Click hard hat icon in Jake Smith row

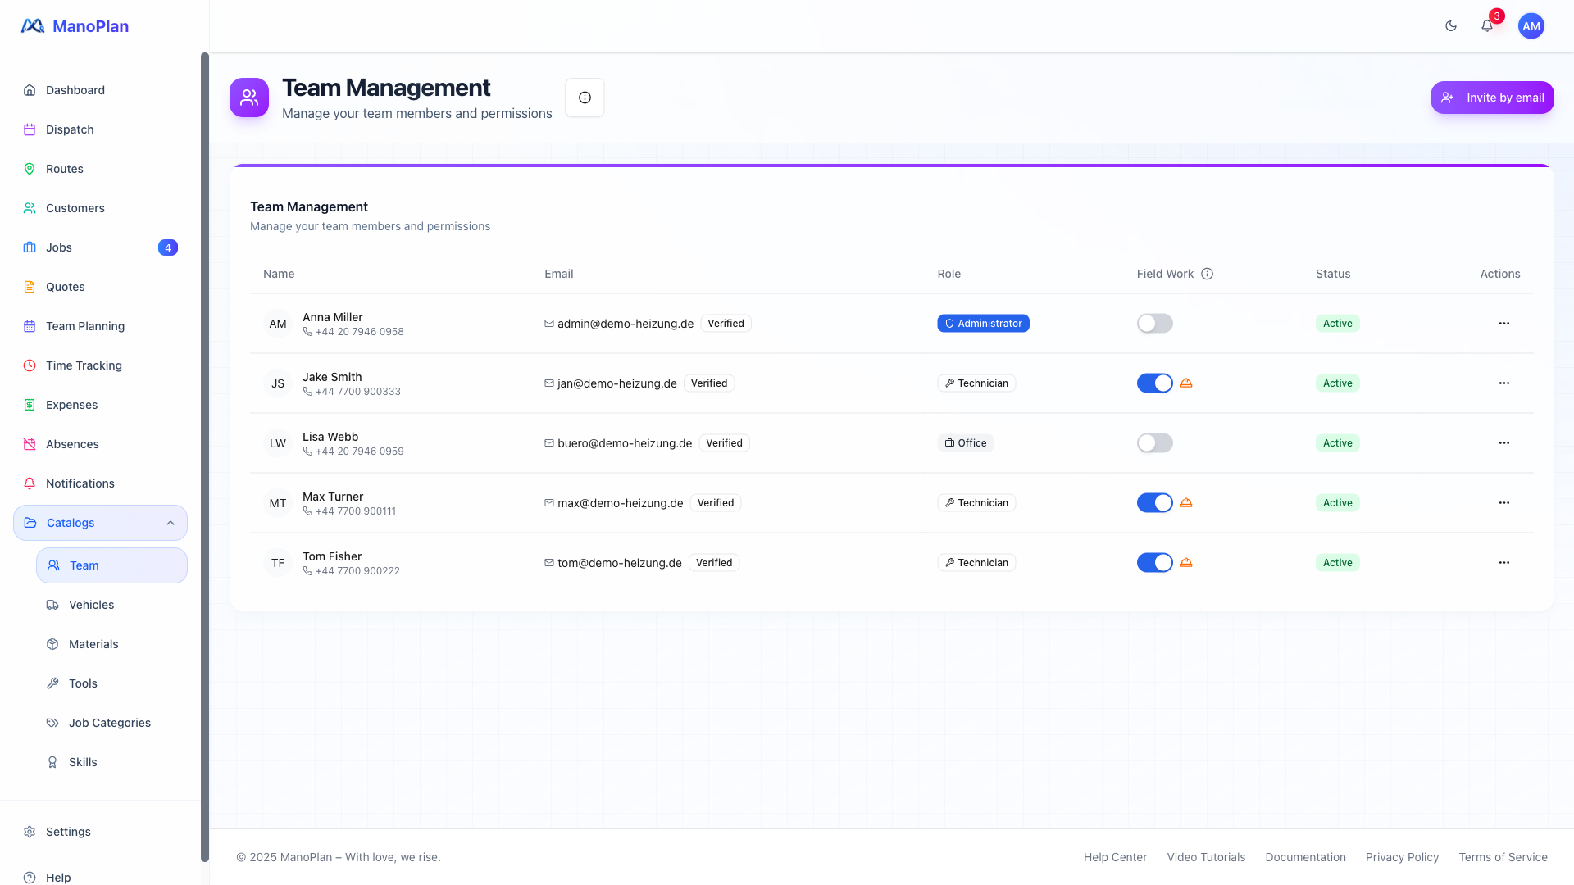click(1186, 383)
